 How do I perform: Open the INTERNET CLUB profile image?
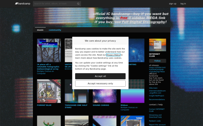coord(158,45)
